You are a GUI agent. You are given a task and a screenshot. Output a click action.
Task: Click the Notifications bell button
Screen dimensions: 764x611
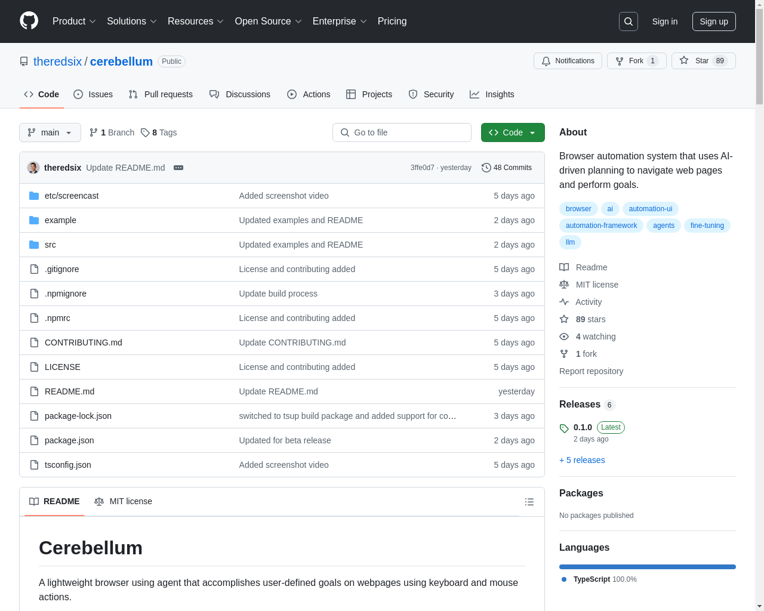[x=568, y=61]
